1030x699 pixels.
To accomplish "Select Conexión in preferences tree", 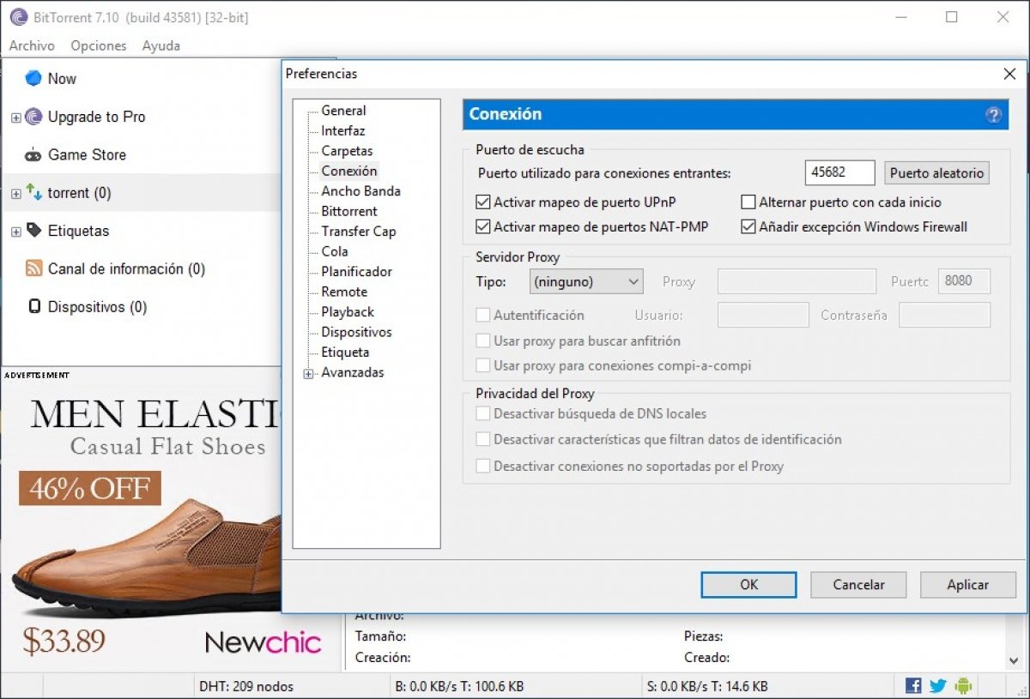I will (x=348, y=171).
